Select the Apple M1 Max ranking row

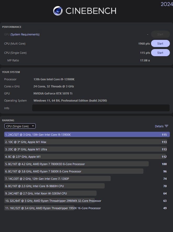pos(85,142)
